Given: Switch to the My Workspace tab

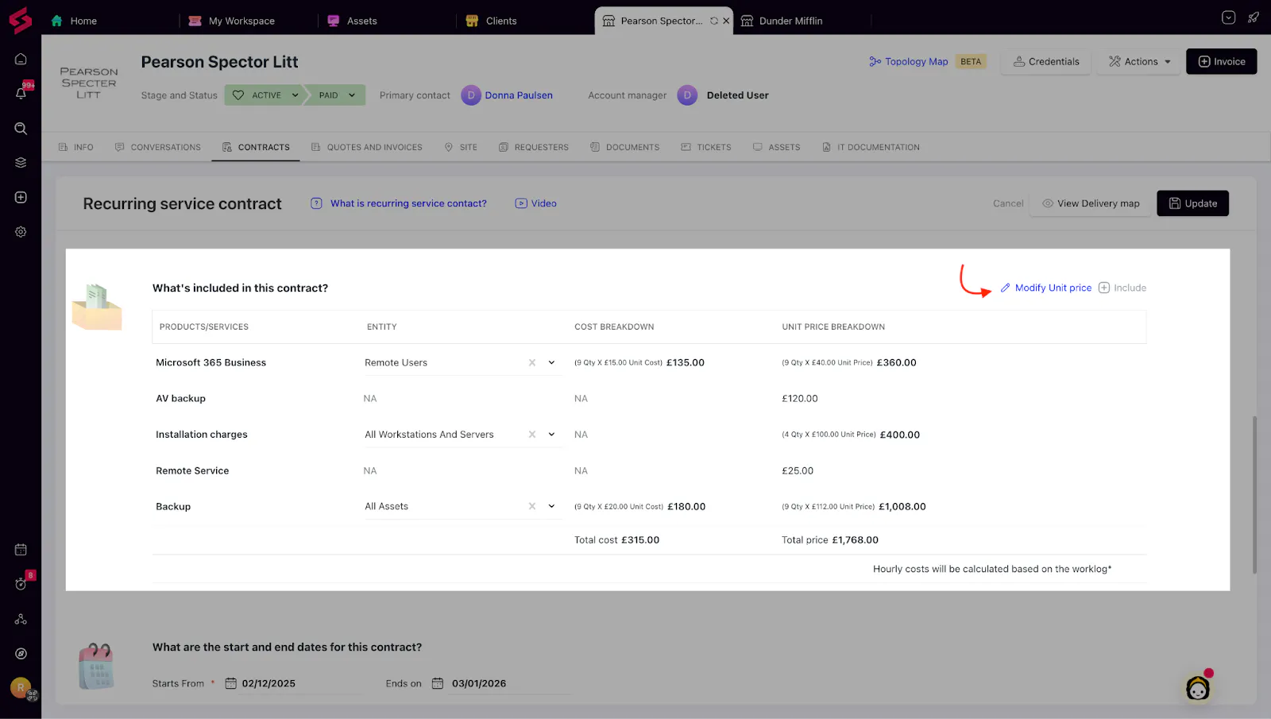Looking at the screenshot, I should tap(232, 21).
